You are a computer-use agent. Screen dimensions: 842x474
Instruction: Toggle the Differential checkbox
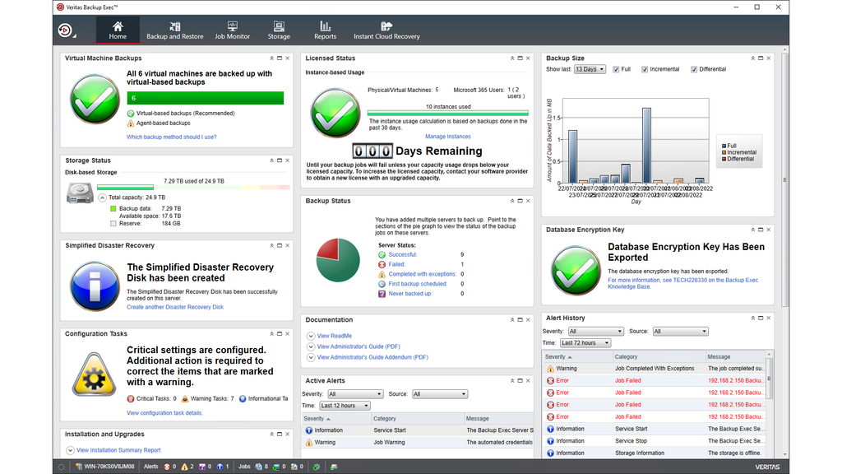click(695, 69)
